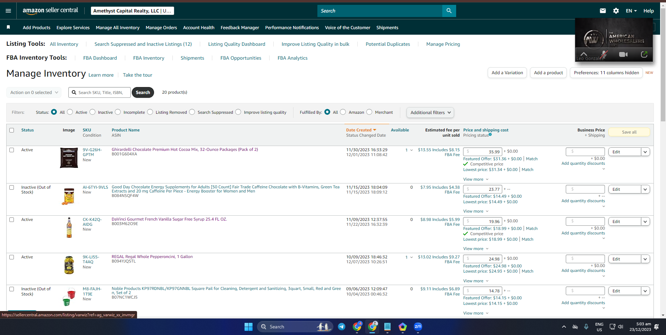666x335 pixels.
Task: Click the amazon seller central logo
Action: [50, 10]
